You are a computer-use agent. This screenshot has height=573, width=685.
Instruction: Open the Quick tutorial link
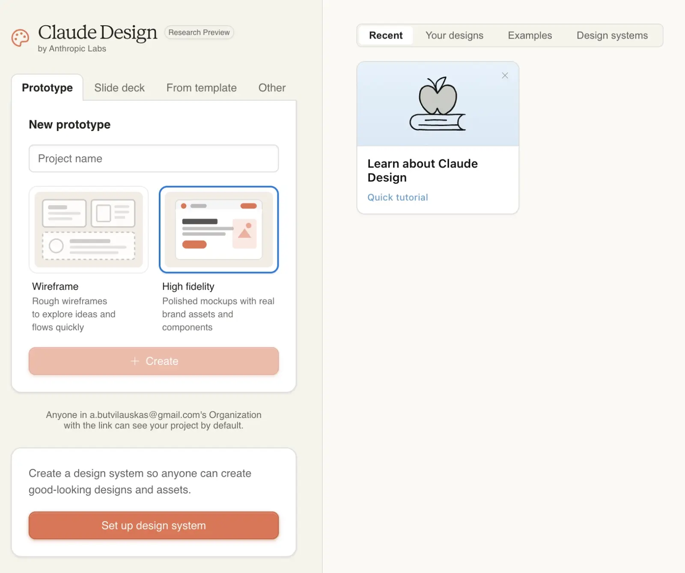coord(397,197)
